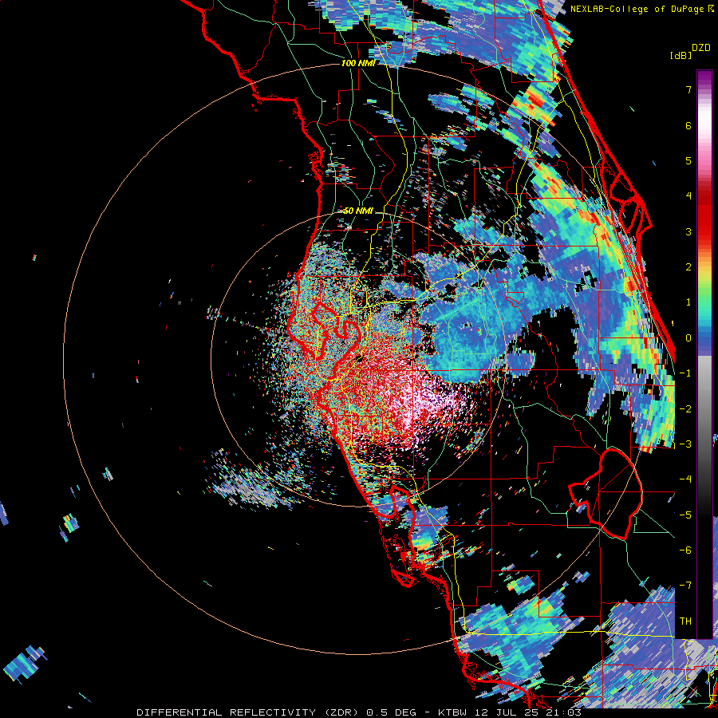Click the 4 value on color scale
Image resolution: width=718 pixels, height=718 pixels.
[688, 196]
